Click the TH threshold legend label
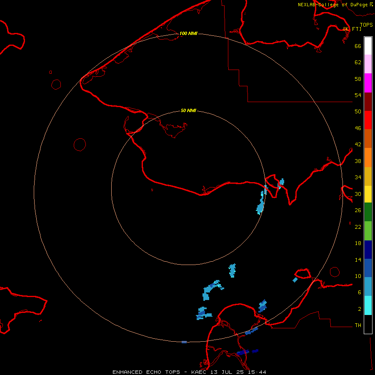This screenshot has width=375, height=375. (x=358, y=325)
